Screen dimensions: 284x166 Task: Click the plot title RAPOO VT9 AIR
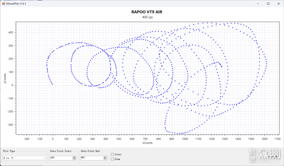pos(147,12)
